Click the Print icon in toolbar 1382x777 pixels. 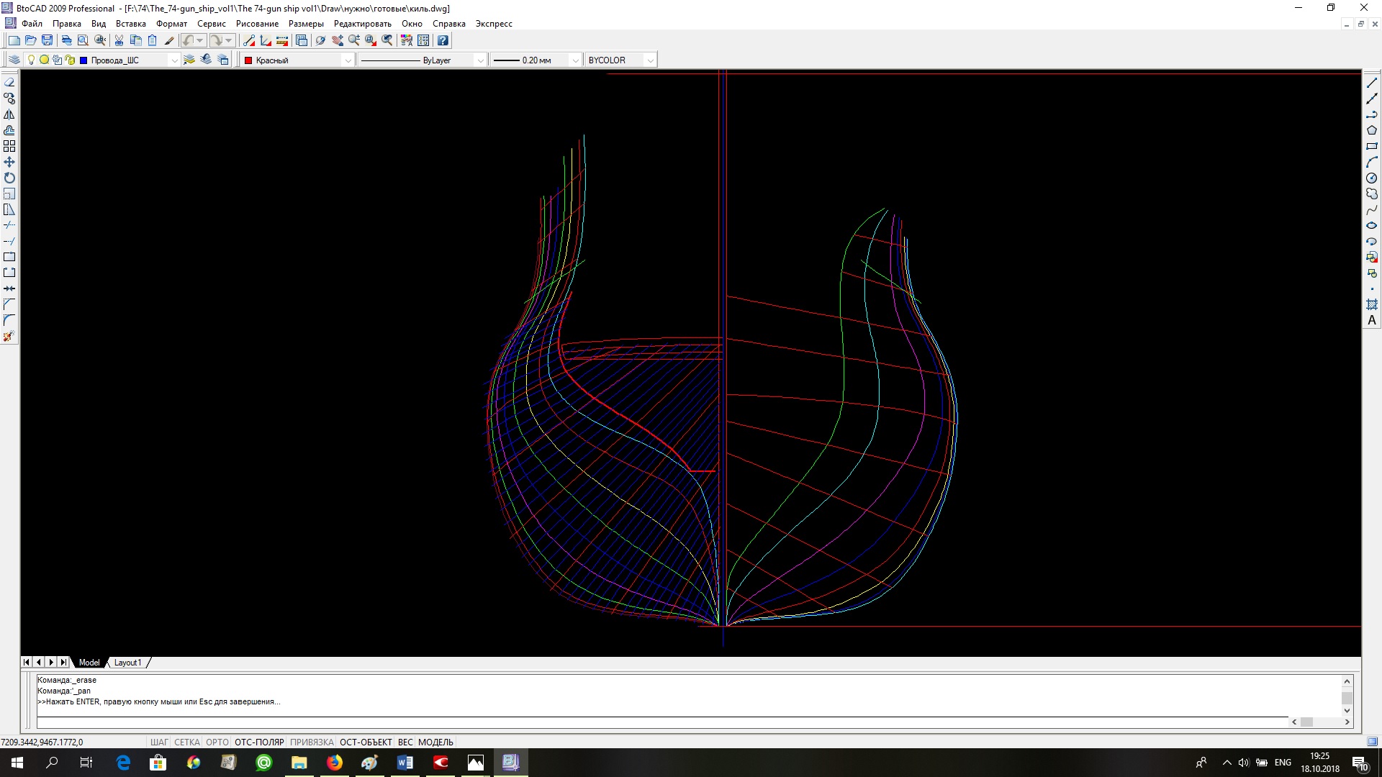[x=66, y=40]
